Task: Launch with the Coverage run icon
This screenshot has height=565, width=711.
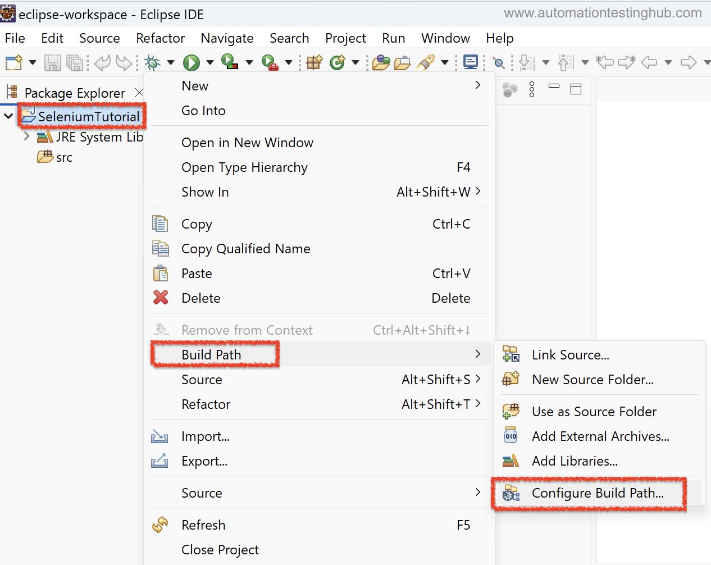Action: tap(229, 62)
